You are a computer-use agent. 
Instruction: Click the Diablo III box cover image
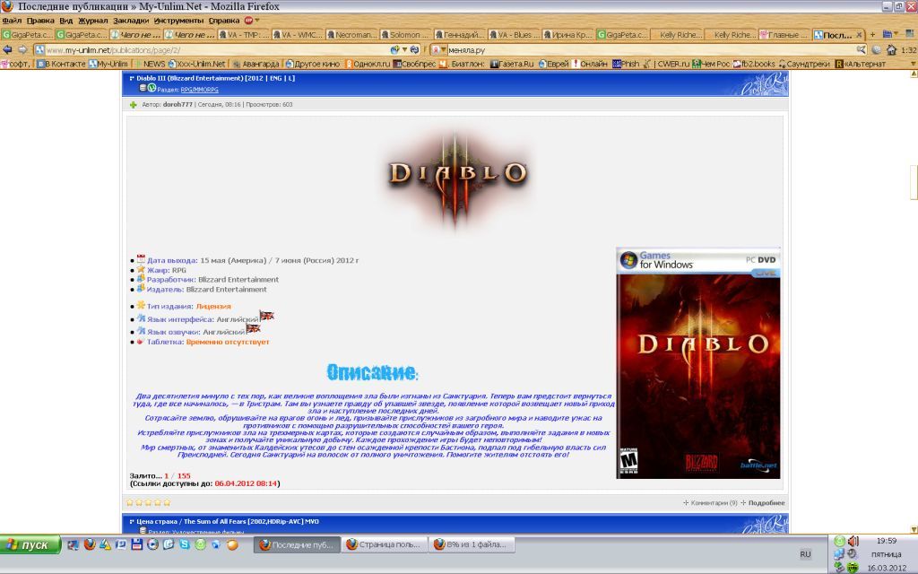point(698,363)
